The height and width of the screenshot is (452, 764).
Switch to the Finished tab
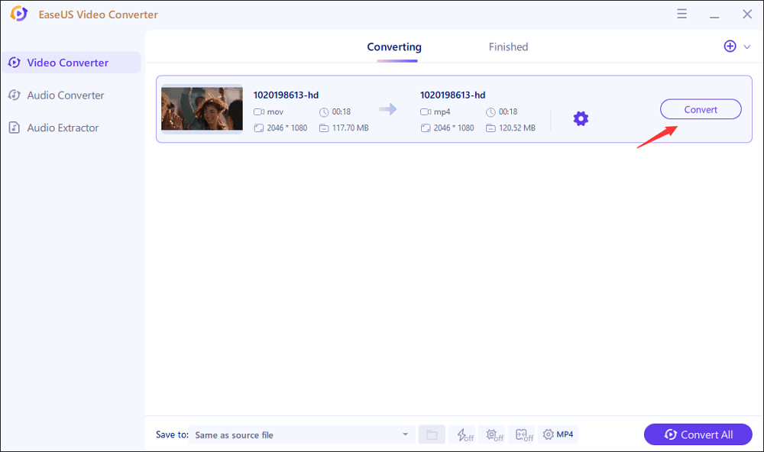pos(508,47)
